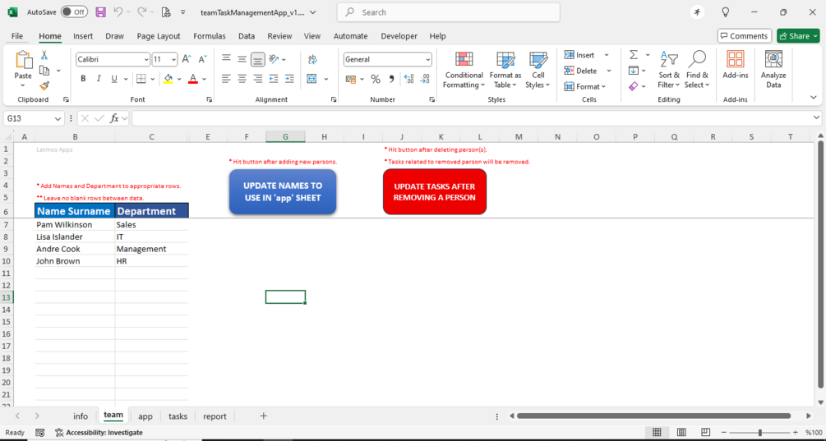Screen dimensions: 826x441
Task: Toggle Underline formatting
Action: click(x=114, y=79)
